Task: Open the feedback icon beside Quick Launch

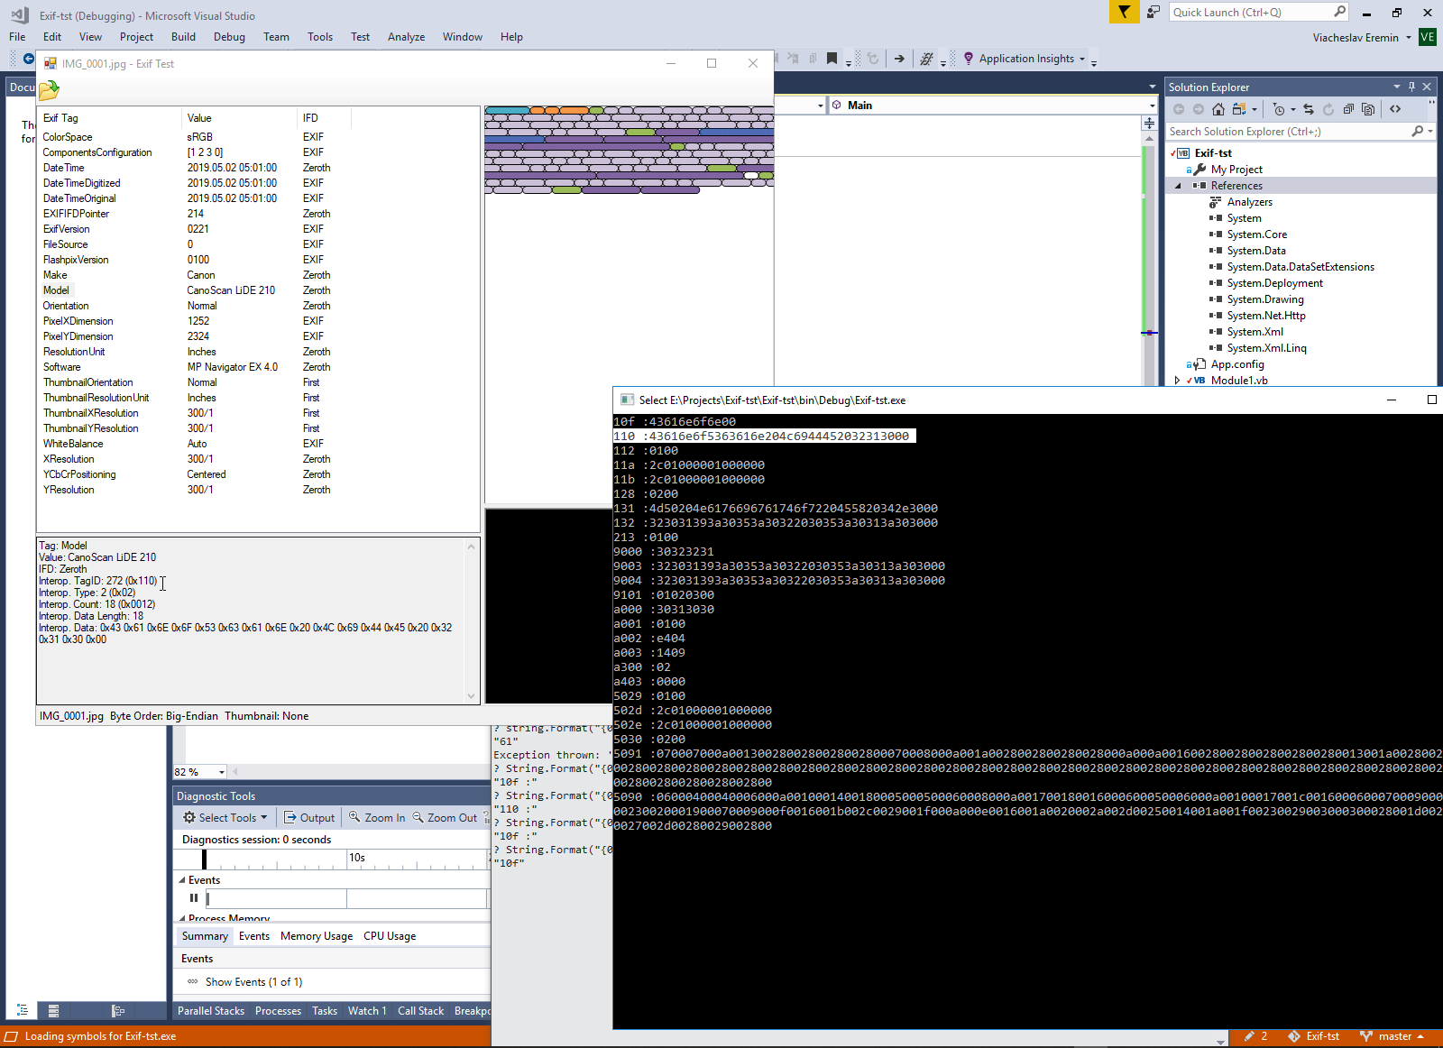Action: point(1153,12)
